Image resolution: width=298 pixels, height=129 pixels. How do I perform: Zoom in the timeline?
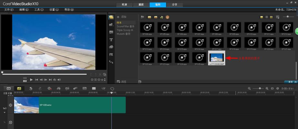click(x=267, y=89)
